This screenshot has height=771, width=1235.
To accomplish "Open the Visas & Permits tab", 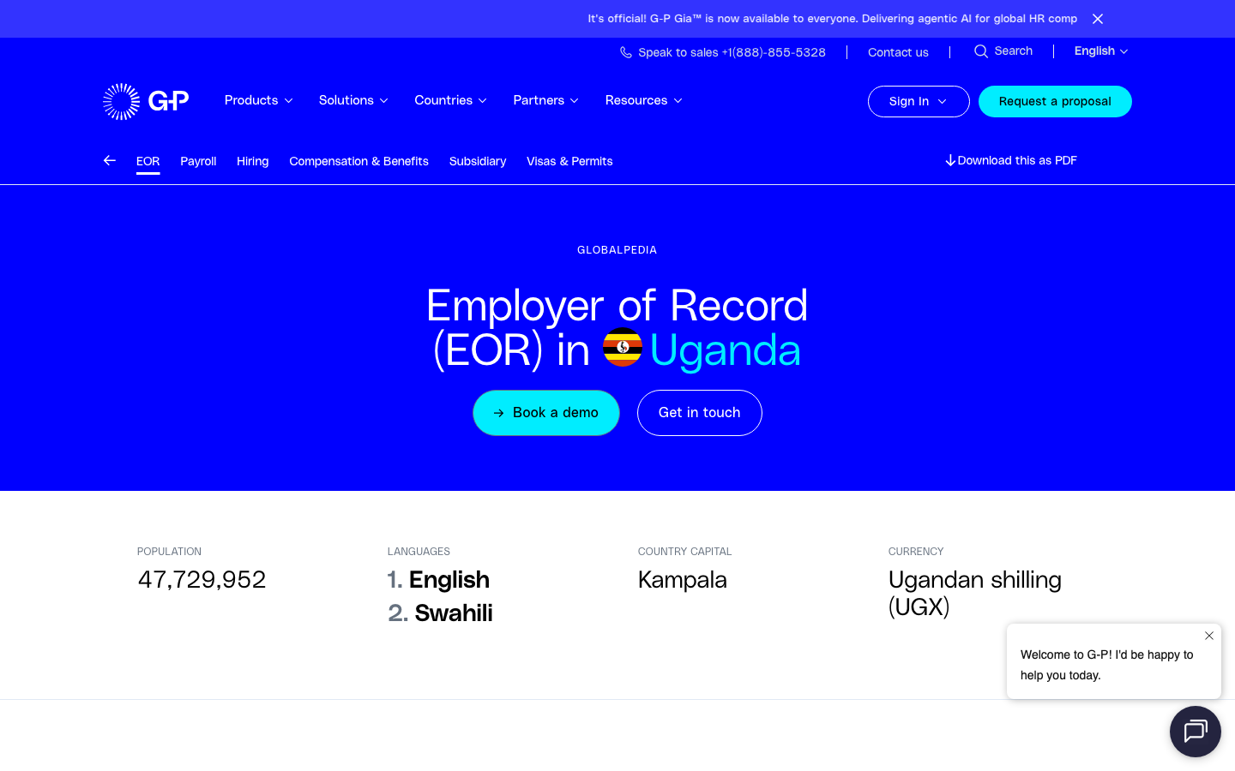I will [569, 161].
